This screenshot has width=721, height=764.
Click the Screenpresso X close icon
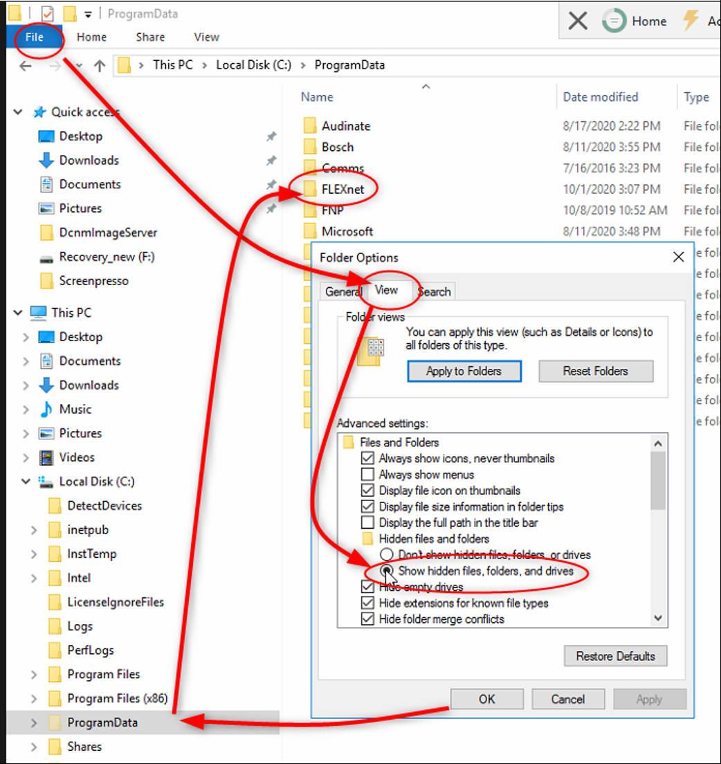[x=578, y=21]
